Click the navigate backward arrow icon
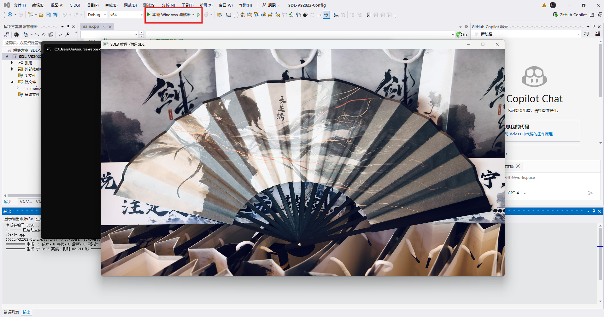The height and width of the screenshot is (317, 604). 10,15
